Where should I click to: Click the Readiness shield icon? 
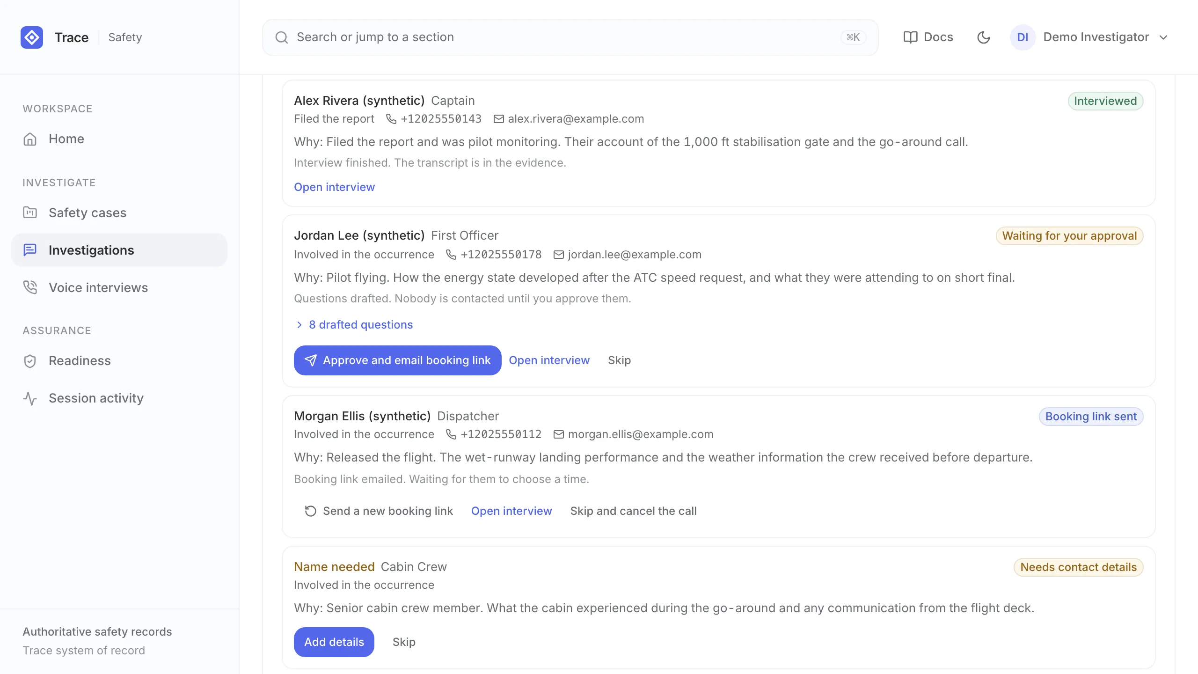point(30,361)
